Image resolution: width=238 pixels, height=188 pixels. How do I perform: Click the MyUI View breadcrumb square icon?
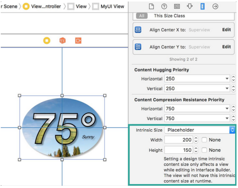[x=96, y=6]
